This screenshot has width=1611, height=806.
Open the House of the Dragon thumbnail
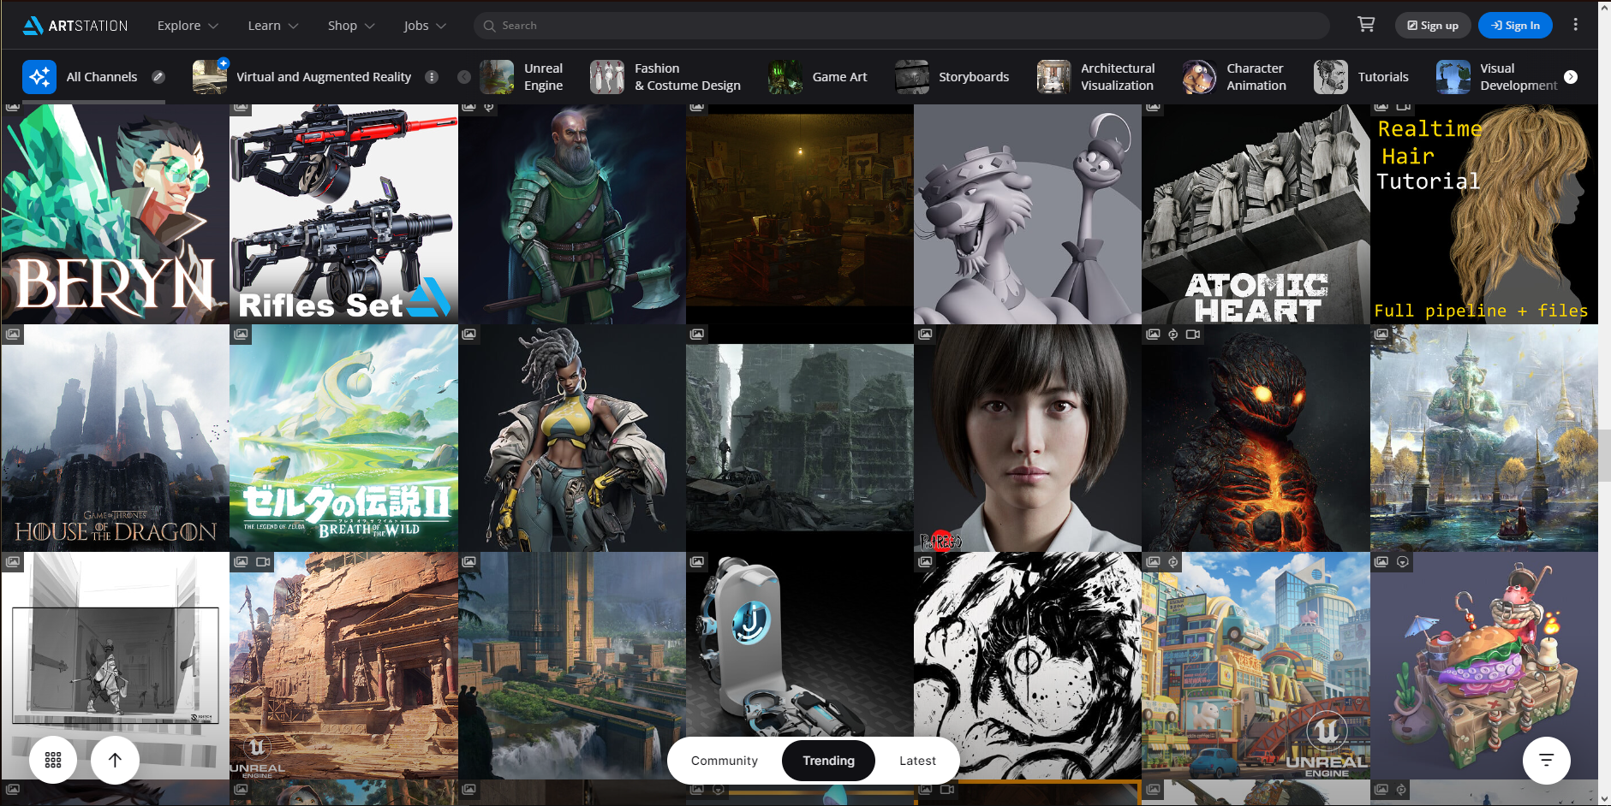[x=116, y=438]
